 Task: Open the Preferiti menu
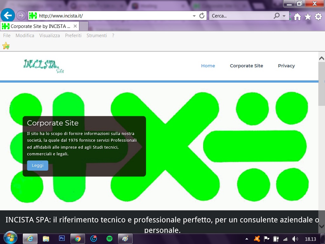(73, 36)
